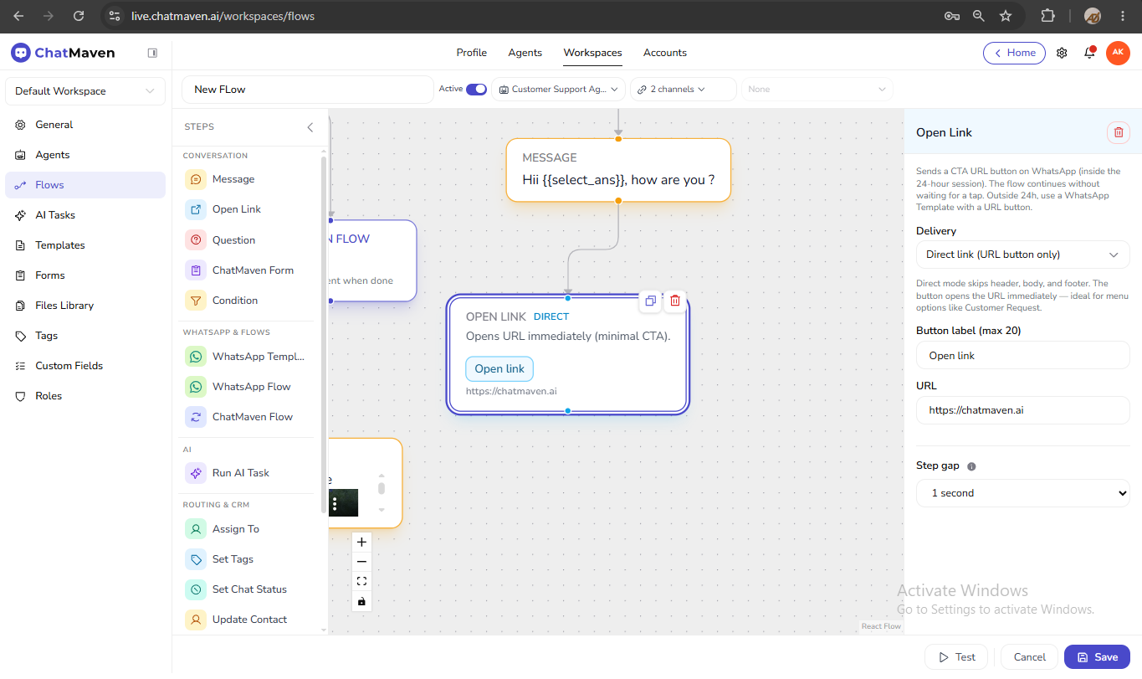Edit the Button label field

[1022, 356]
